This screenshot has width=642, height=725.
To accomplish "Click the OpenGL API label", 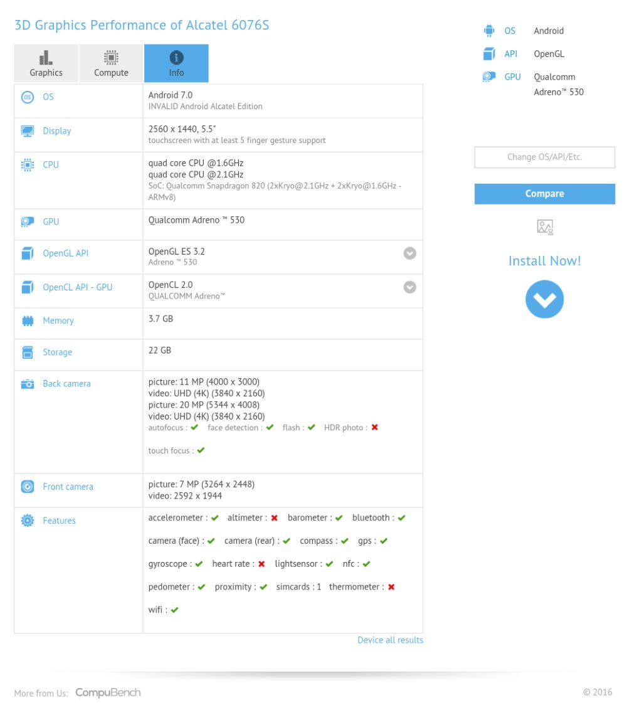I will [66, 253].
